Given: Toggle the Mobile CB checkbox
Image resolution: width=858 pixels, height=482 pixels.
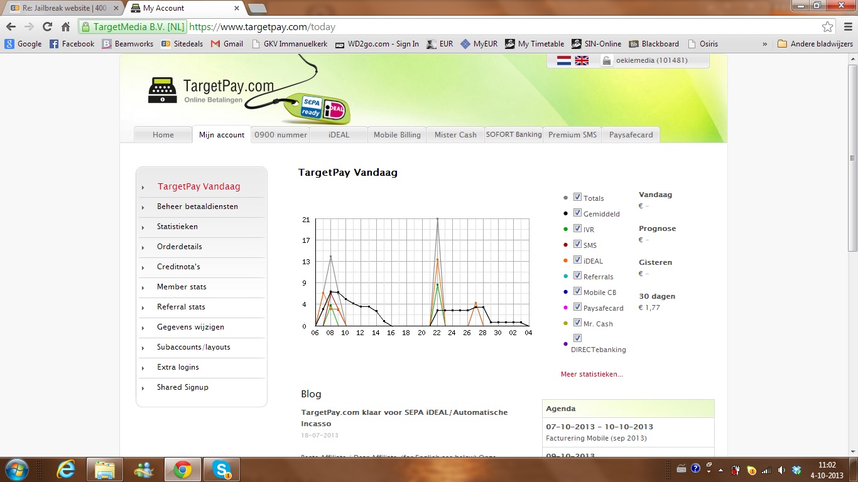Looking at the screenshot, I should coord(577,291).
